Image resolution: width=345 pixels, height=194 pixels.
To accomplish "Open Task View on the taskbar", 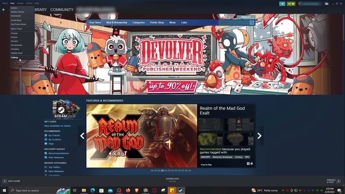I will pyautogui.click(x=74, y=190).
